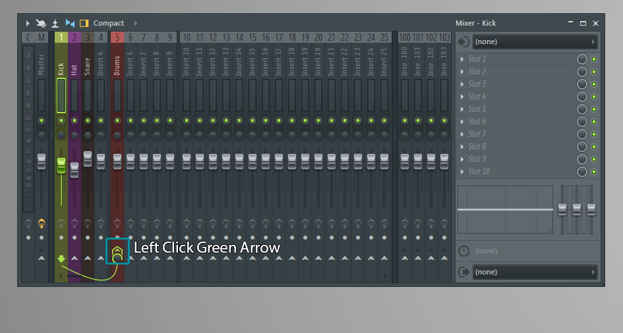Image resolution: width=623 pixels, height=333 pixels.
Task: Enable send from Kick to Hat track
Action: (x=74, y=258)
